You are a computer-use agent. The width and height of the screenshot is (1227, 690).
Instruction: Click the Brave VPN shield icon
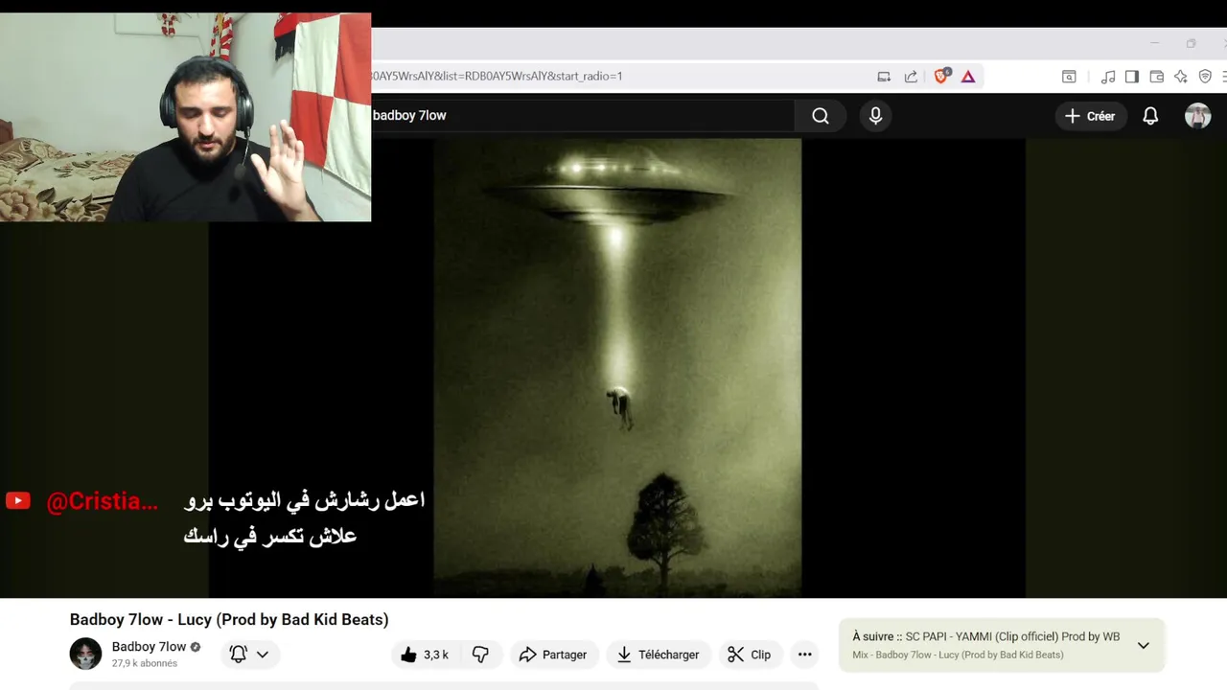coord(1205,77)
